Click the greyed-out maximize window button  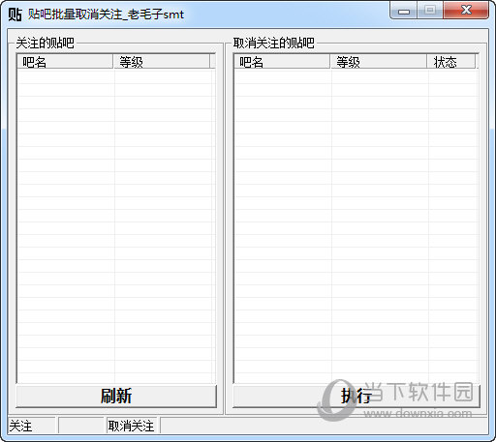[x=430, y=11]
